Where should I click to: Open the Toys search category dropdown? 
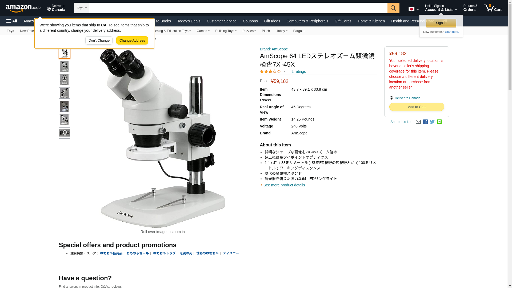82,8
